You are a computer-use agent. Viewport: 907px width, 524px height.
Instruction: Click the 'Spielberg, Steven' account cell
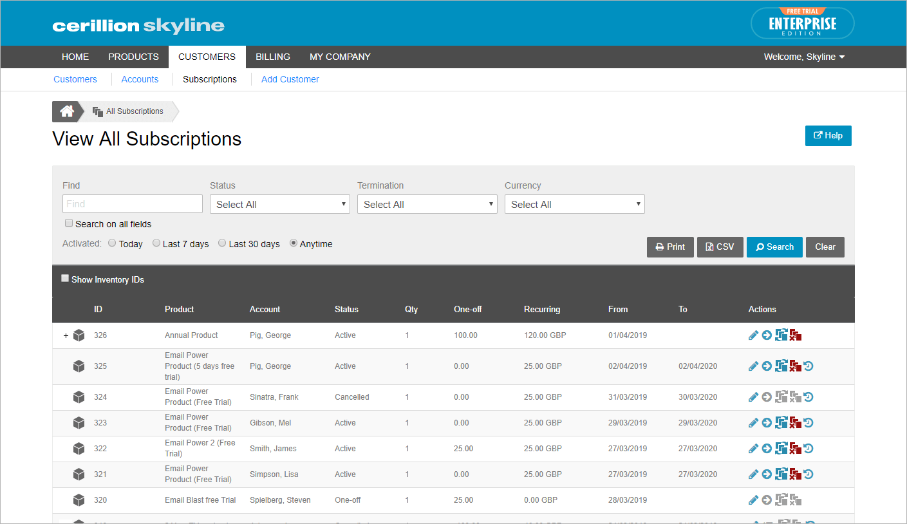[280, 500]
